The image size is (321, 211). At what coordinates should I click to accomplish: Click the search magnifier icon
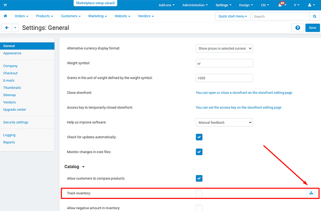coord(315,16)
